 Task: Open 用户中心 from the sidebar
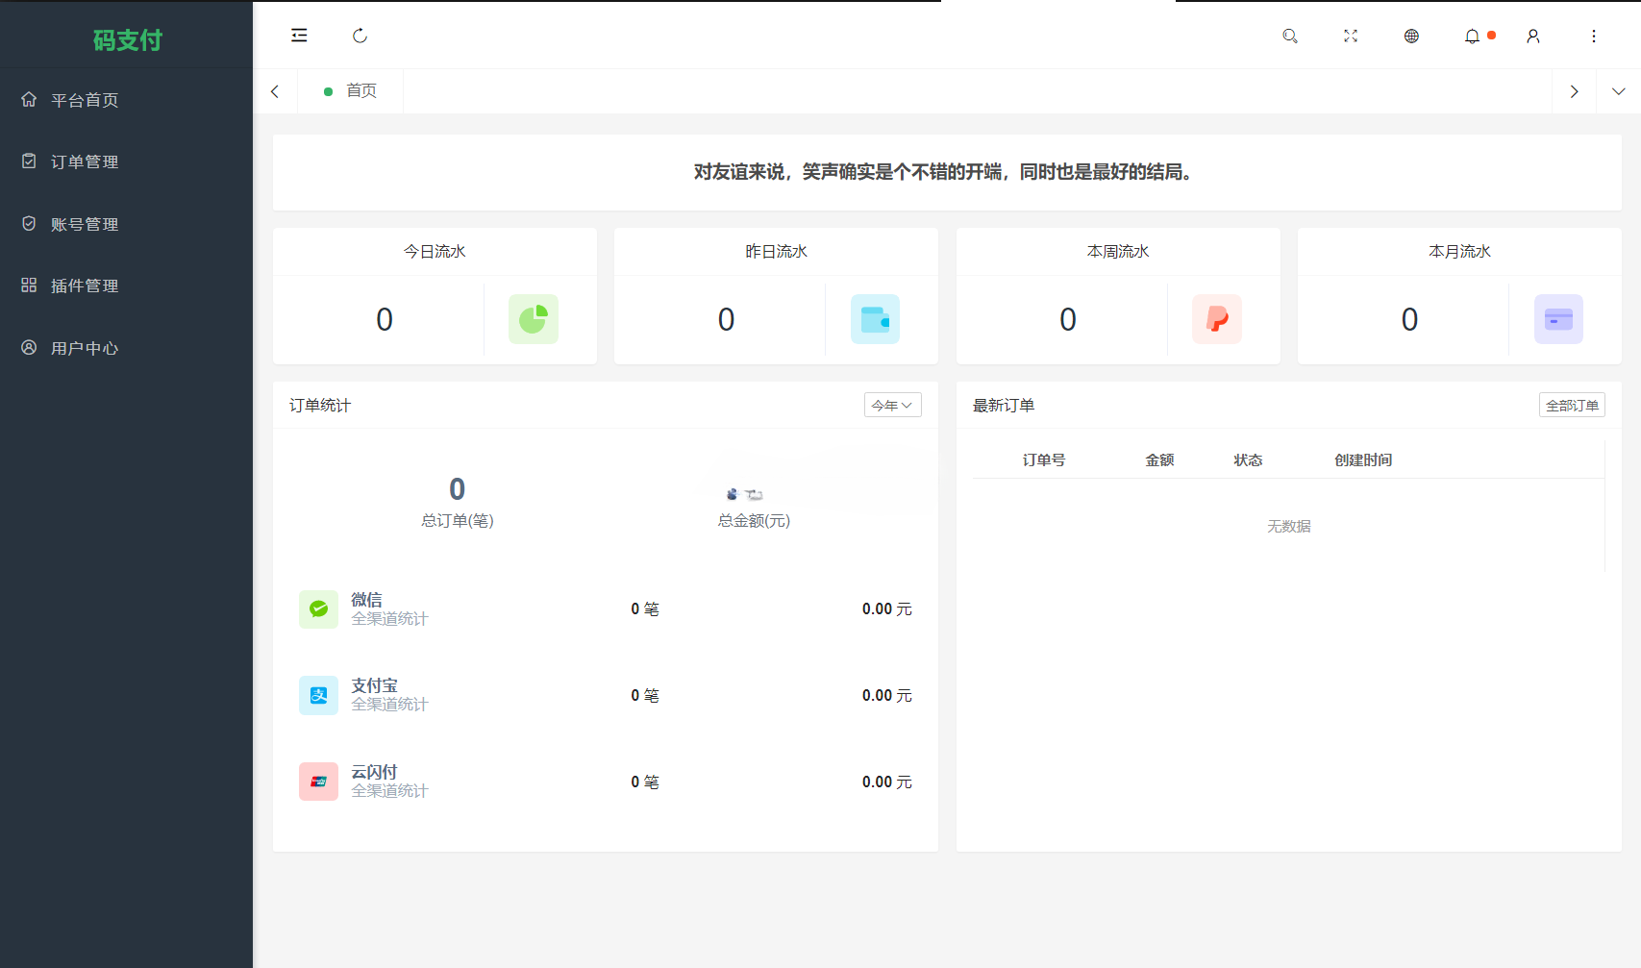coord(85,348)
